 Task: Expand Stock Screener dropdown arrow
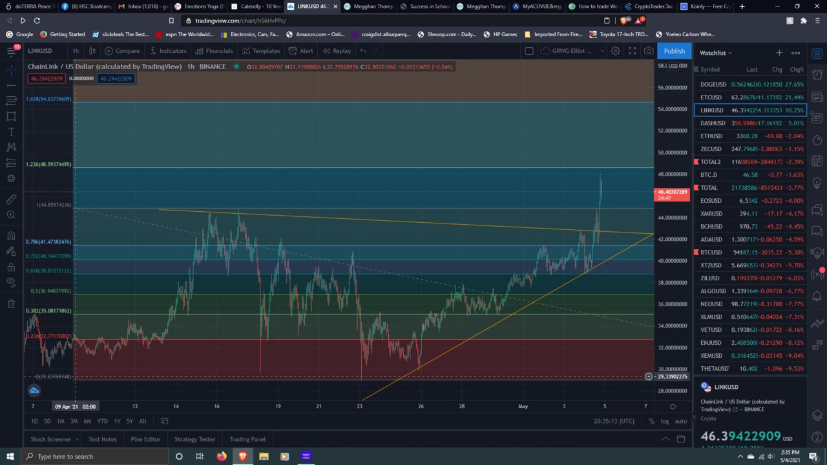coord(77,439)
